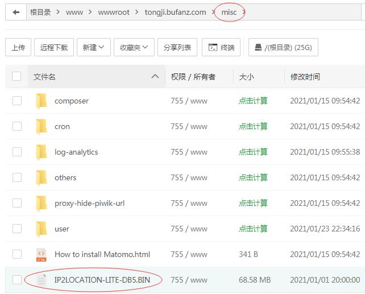
Task: Click 755 / www permission for IP2LOCATION file
Action: pyautogui.click(x=189, y=280)
